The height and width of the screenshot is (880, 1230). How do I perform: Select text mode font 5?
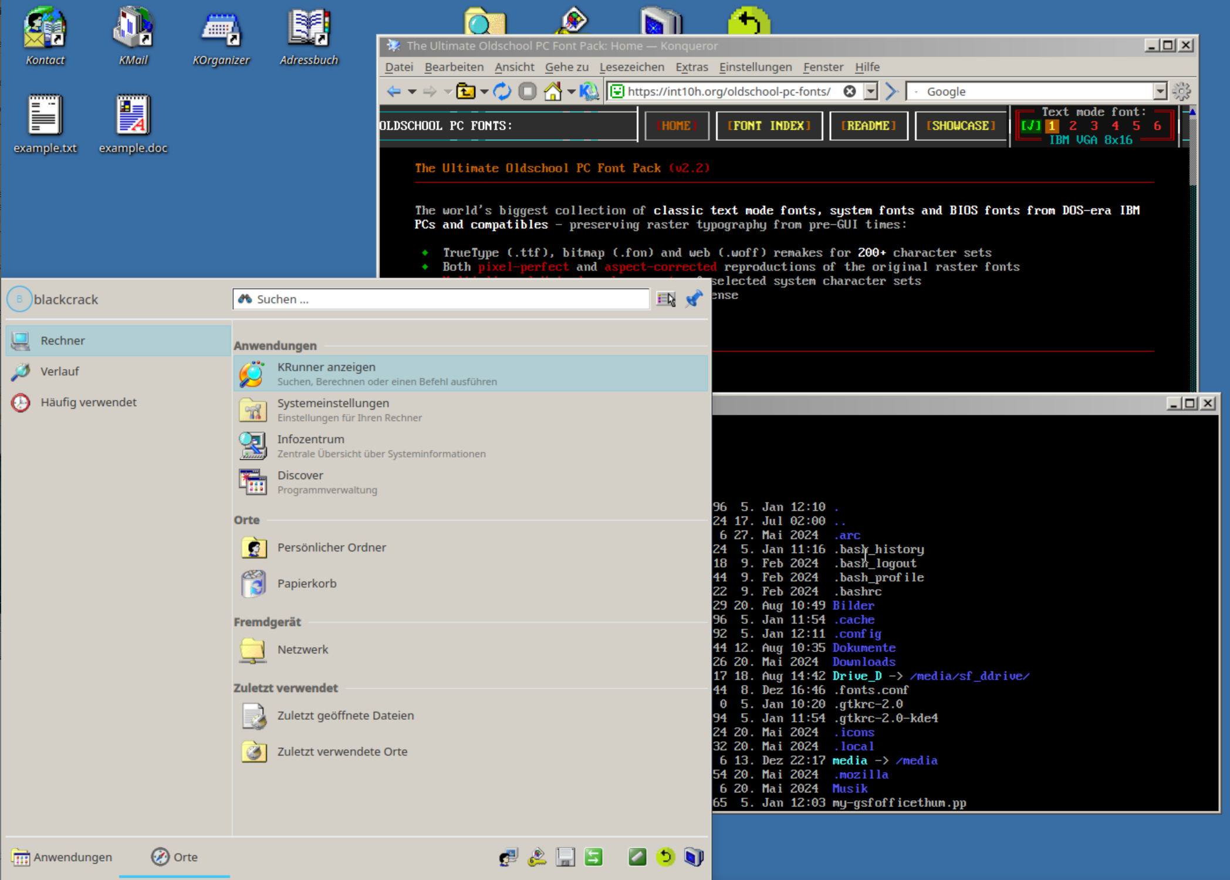coord(1136,126)
